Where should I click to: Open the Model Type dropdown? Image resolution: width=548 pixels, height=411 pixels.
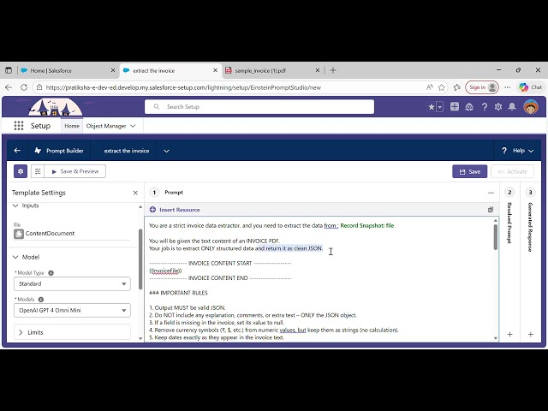[72, 283]
